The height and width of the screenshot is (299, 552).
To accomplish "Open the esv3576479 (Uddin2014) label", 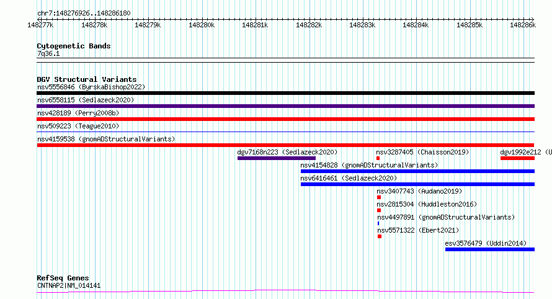I will [486, 243].
